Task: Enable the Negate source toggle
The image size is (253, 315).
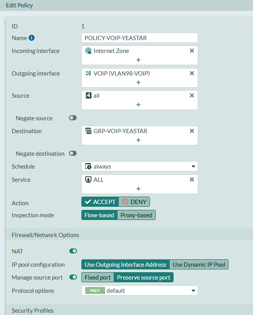Action: (x=73, y=118)
